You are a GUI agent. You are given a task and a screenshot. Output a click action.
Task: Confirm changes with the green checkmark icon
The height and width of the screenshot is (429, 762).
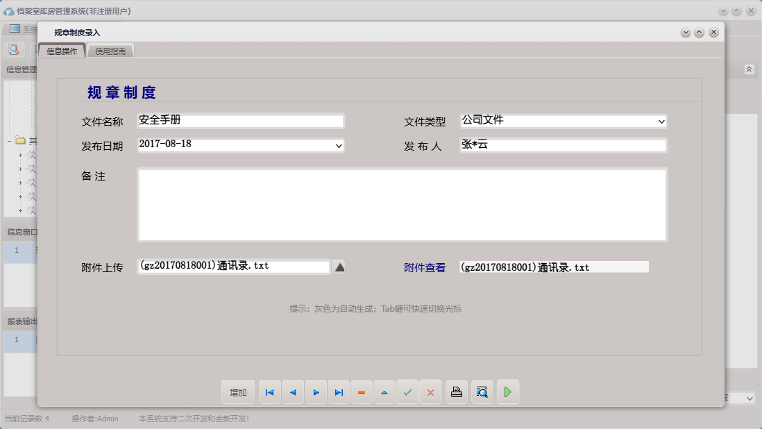408,392
